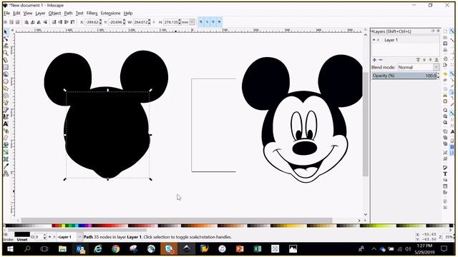Click the black Fill indicator swatch
The image size is (458, 257).
[22, 235]
